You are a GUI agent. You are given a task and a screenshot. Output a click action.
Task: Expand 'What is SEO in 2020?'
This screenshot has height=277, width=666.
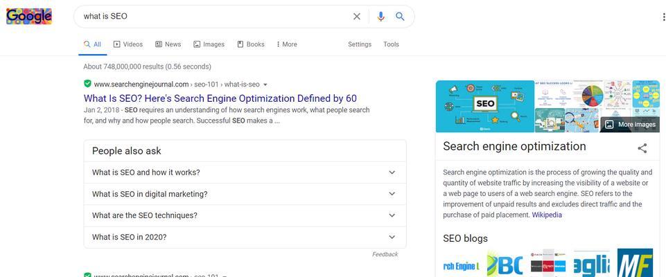(245, 237)
